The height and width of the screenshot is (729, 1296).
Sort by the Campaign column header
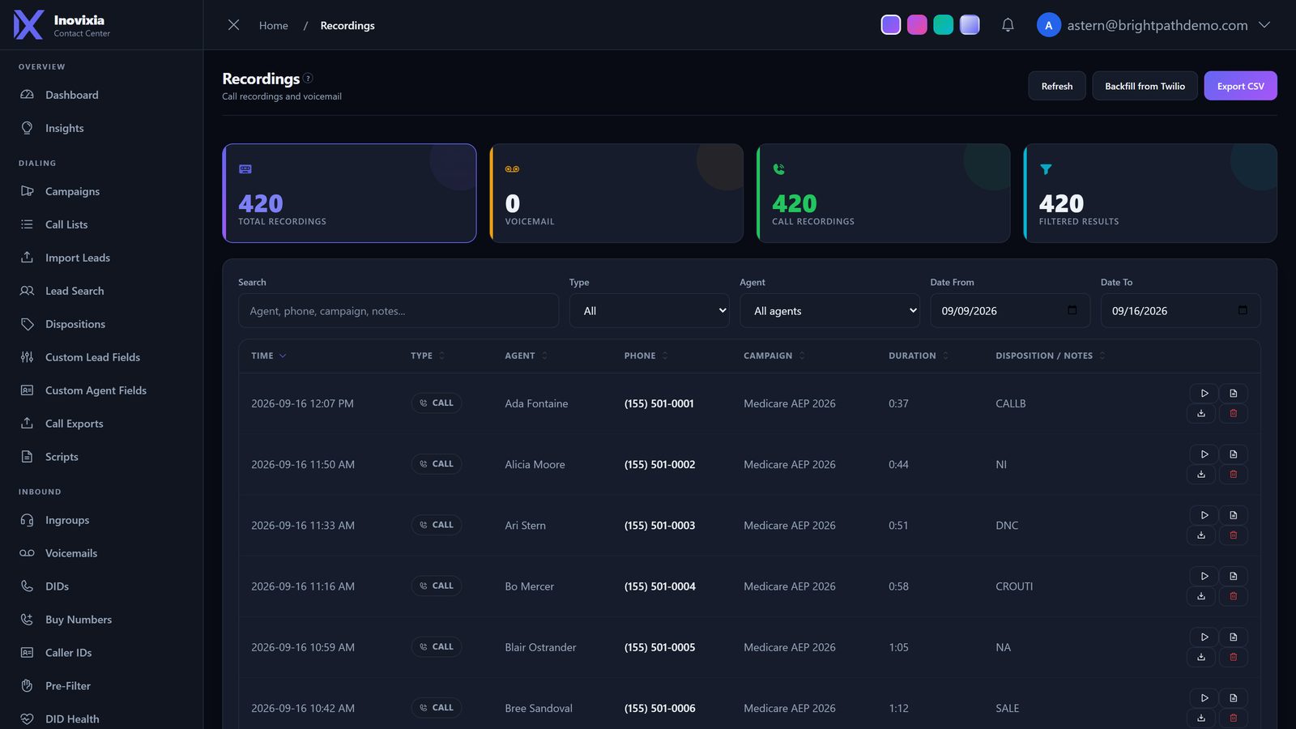[774, 356]
